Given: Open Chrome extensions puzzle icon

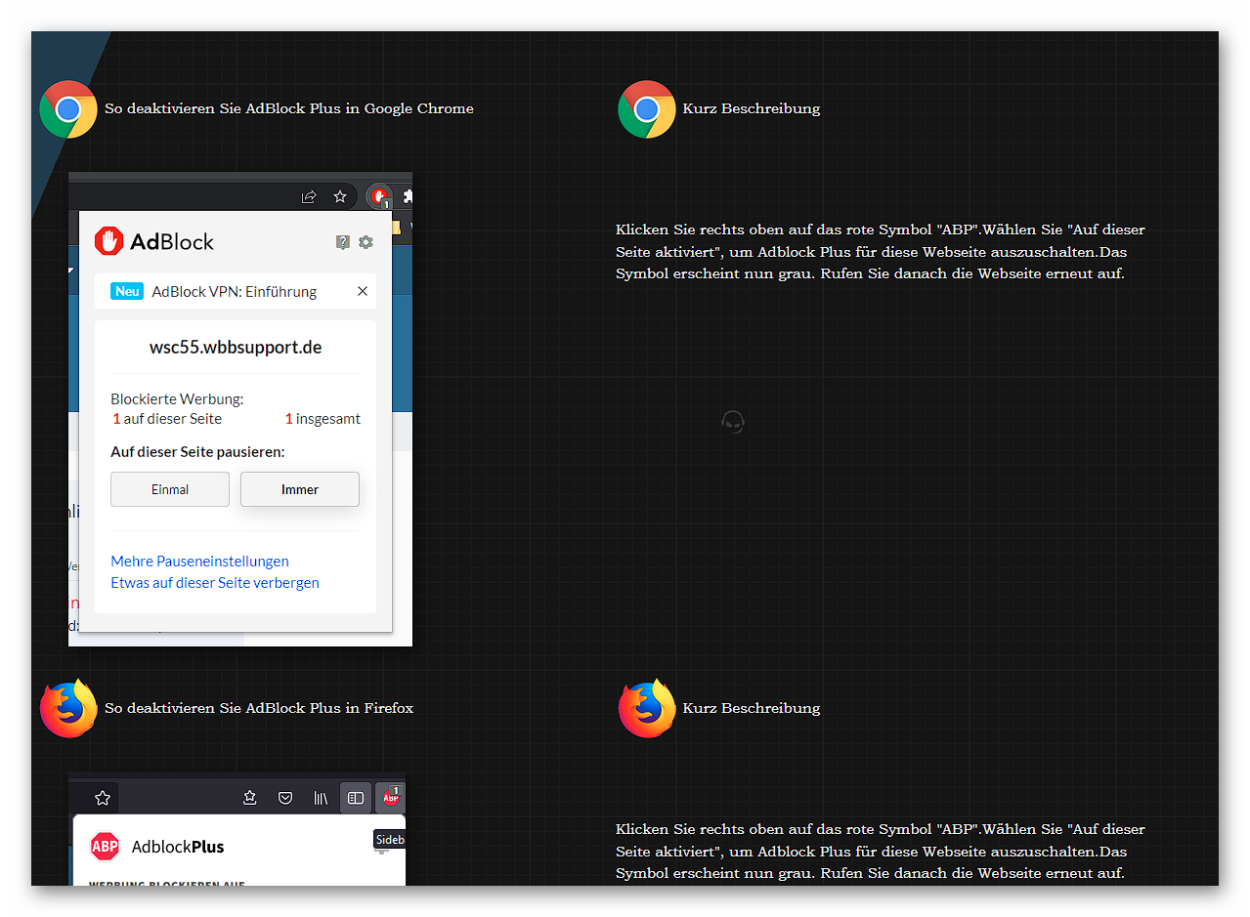Looking at the screenshot, I should [x=408, y=196].
